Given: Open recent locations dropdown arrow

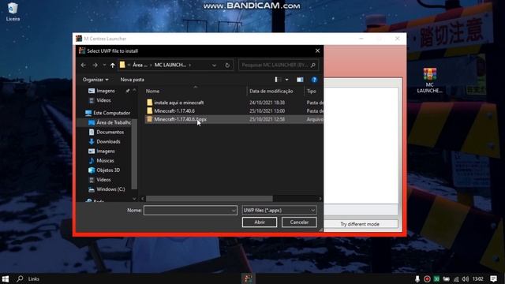Looking at the screenshot, I should (x=104, y=65).
